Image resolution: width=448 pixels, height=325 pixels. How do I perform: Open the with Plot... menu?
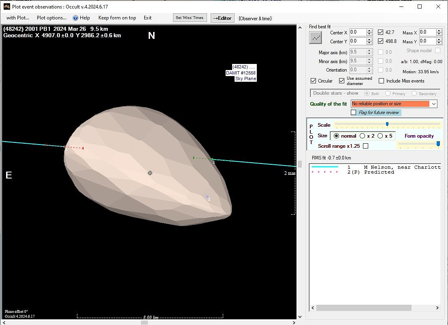[17, 18]
